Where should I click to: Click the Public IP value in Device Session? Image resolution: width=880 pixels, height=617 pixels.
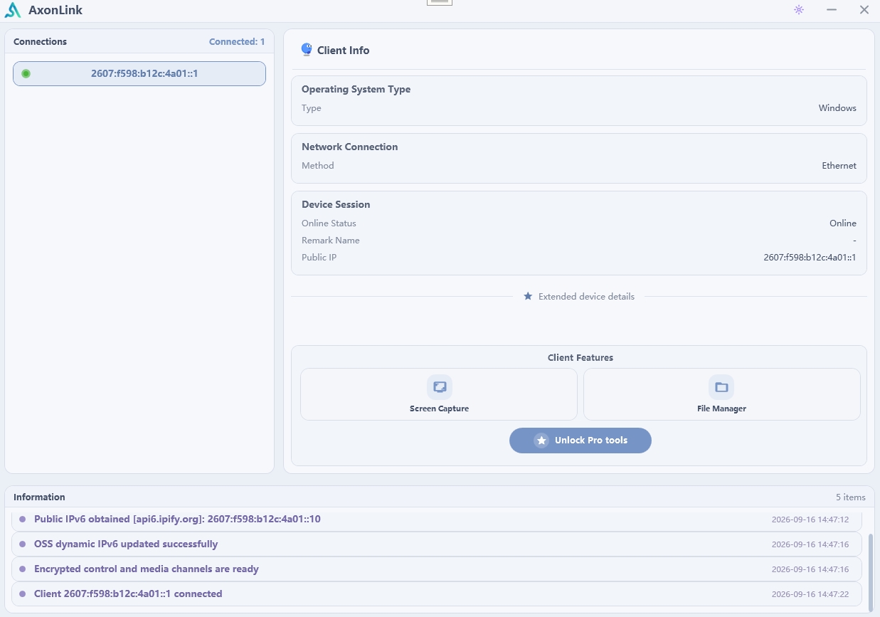tap(810, 258)
